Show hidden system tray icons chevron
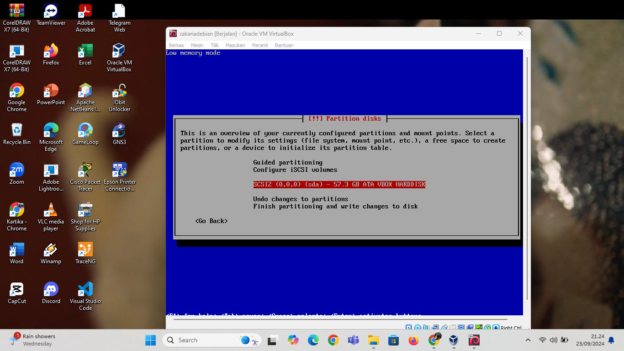This screenshot has width=624, height=351. point(528,340)
